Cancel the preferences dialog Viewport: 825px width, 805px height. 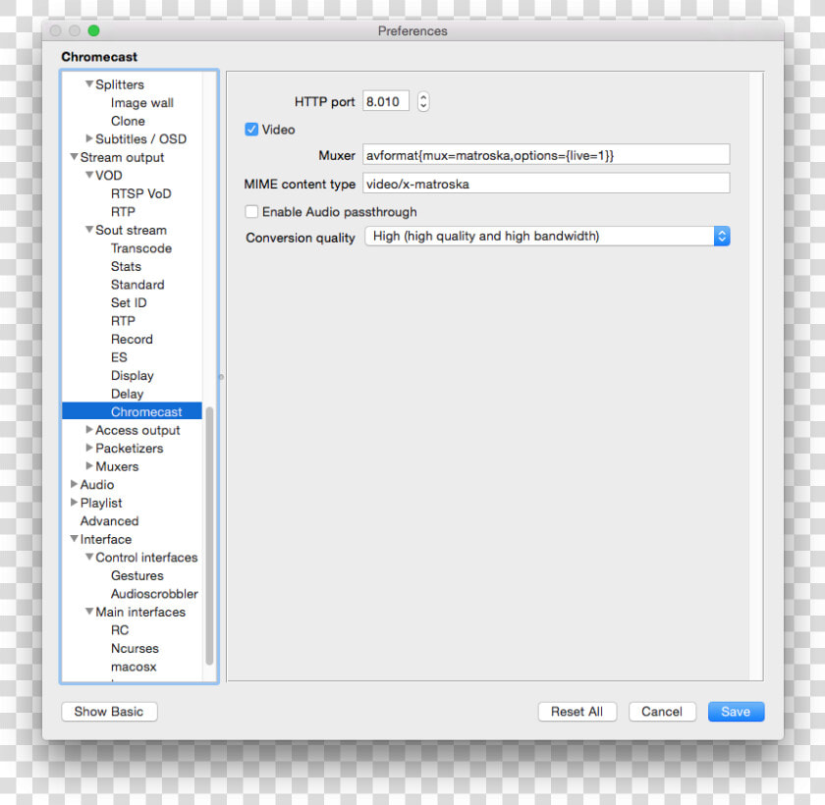click(x=662, y=712)
